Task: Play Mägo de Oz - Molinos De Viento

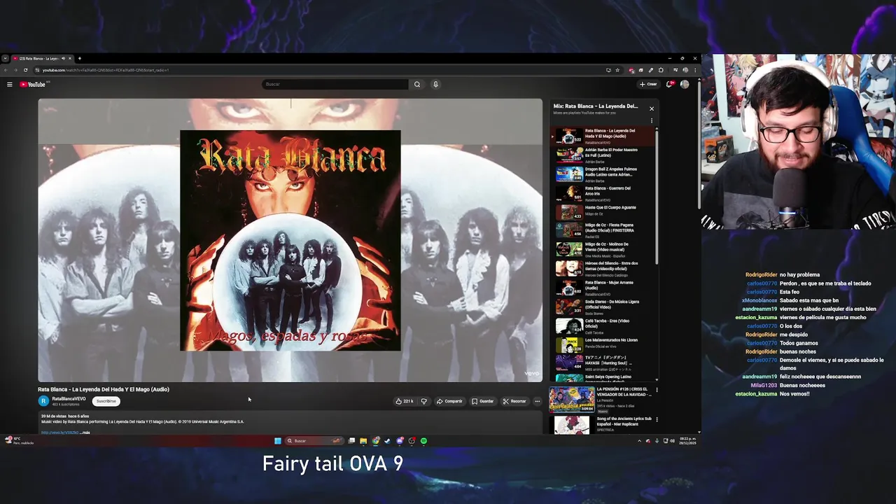Action: 603,250
